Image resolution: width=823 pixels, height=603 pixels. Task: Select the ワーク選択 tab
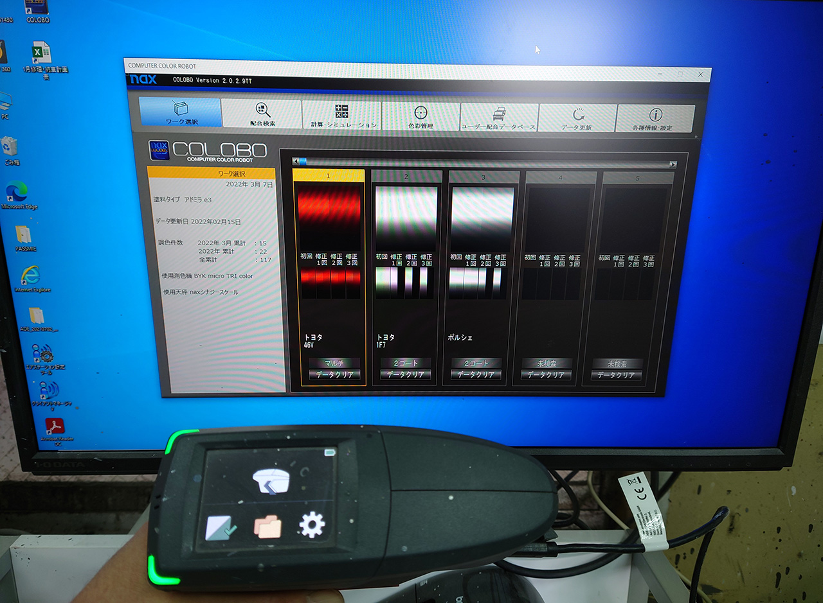(x=181, y=112)
